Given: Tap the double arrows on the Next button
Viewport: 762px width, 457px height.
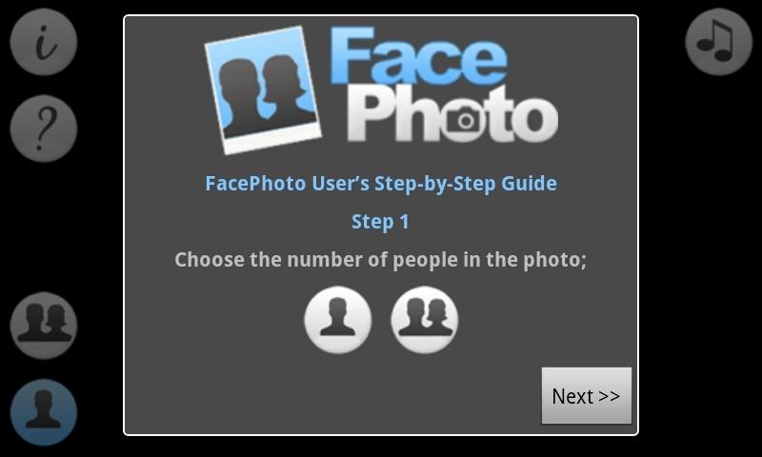Looking at the screenshot, I should [609, 396].
